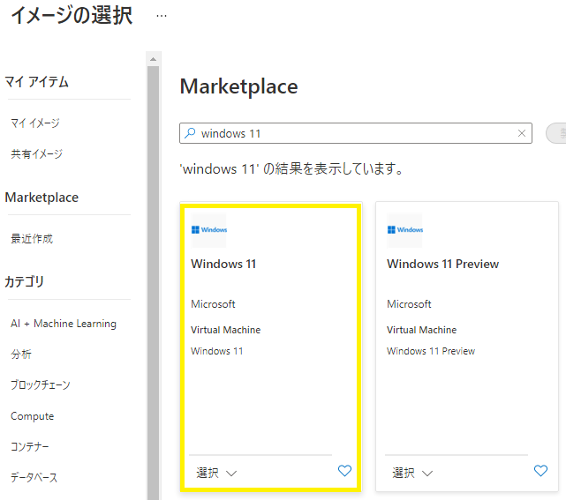566x500 pixels.
Task: Choose the Compute category
Action: [32, 416]
